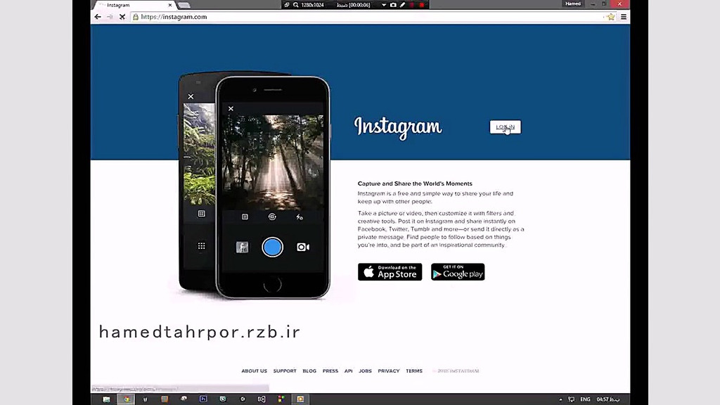
Task: Open the Privacy footer link
Action: tap(388, 371)
